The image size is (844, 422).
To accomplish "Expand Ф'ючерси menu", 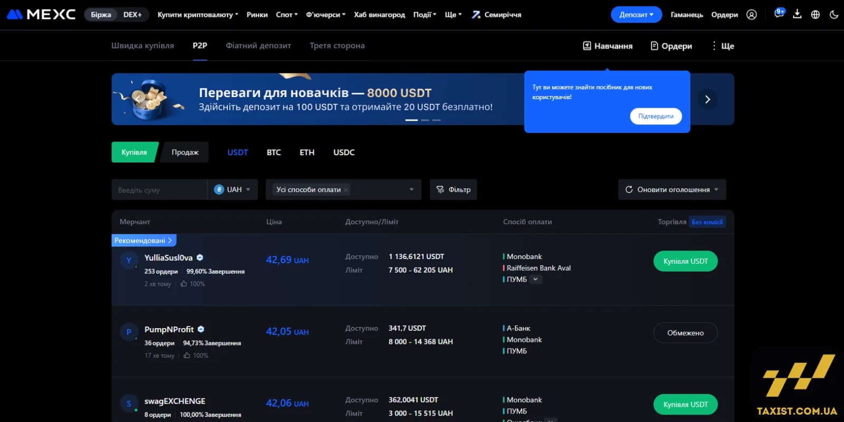I will 325,15.
